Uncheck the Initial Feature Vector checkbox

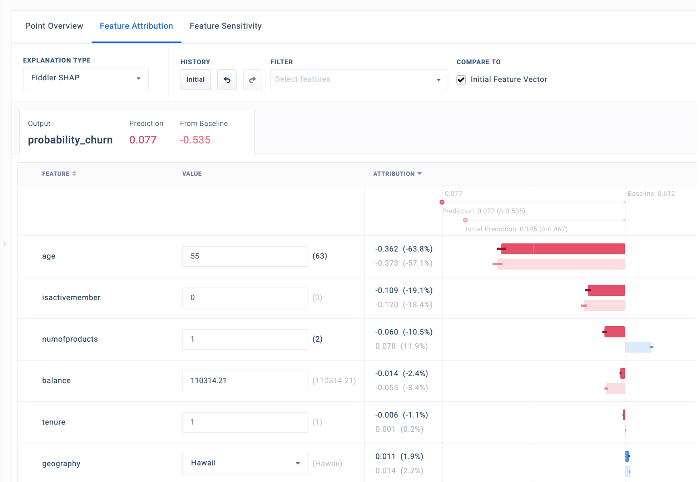click(x=461, y=80)
